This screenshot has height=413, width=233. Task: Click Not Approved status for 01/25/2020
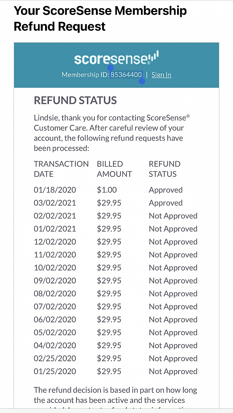click(x=173, y=371)
